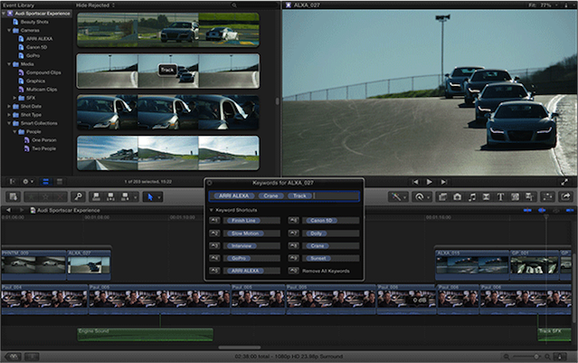Click the import media icon in toolbar

tap(14, 196)
